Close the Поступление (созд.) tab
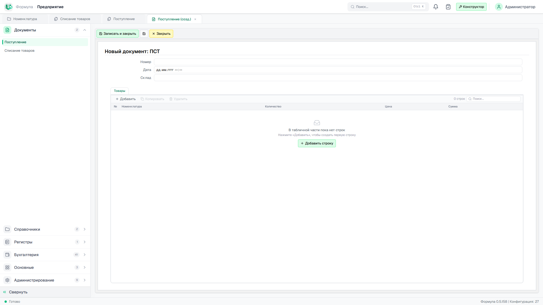This screenshot has height=305, width=543. 195,19
